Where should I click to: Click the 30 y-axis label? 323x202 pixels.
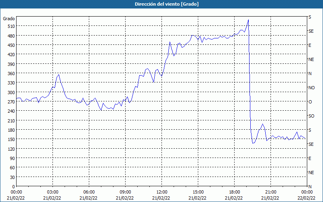tap(13, 177)
